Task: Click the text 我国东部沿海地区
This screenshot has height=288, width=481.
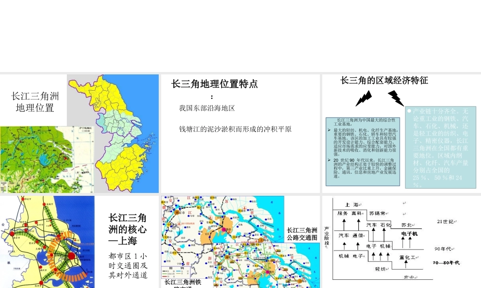Action: pos(207,108)
